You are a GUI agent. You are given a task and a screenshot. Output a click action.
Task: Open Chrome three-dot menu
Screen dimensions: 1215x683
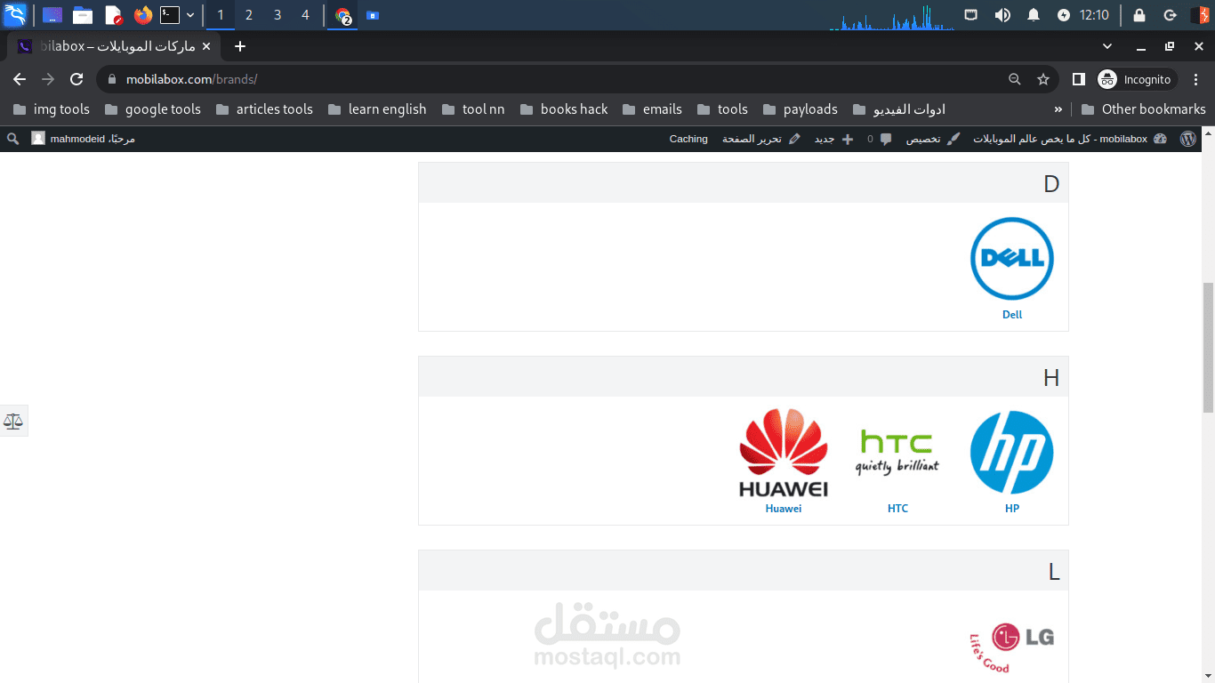click(x=1196, y=79)
